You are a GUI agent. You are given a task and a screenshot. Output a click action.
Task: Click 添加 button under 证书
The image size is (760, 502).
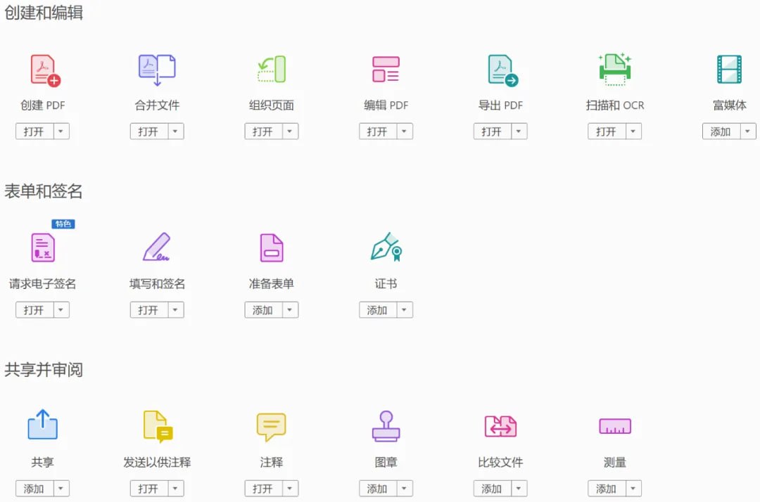(378, 310)
